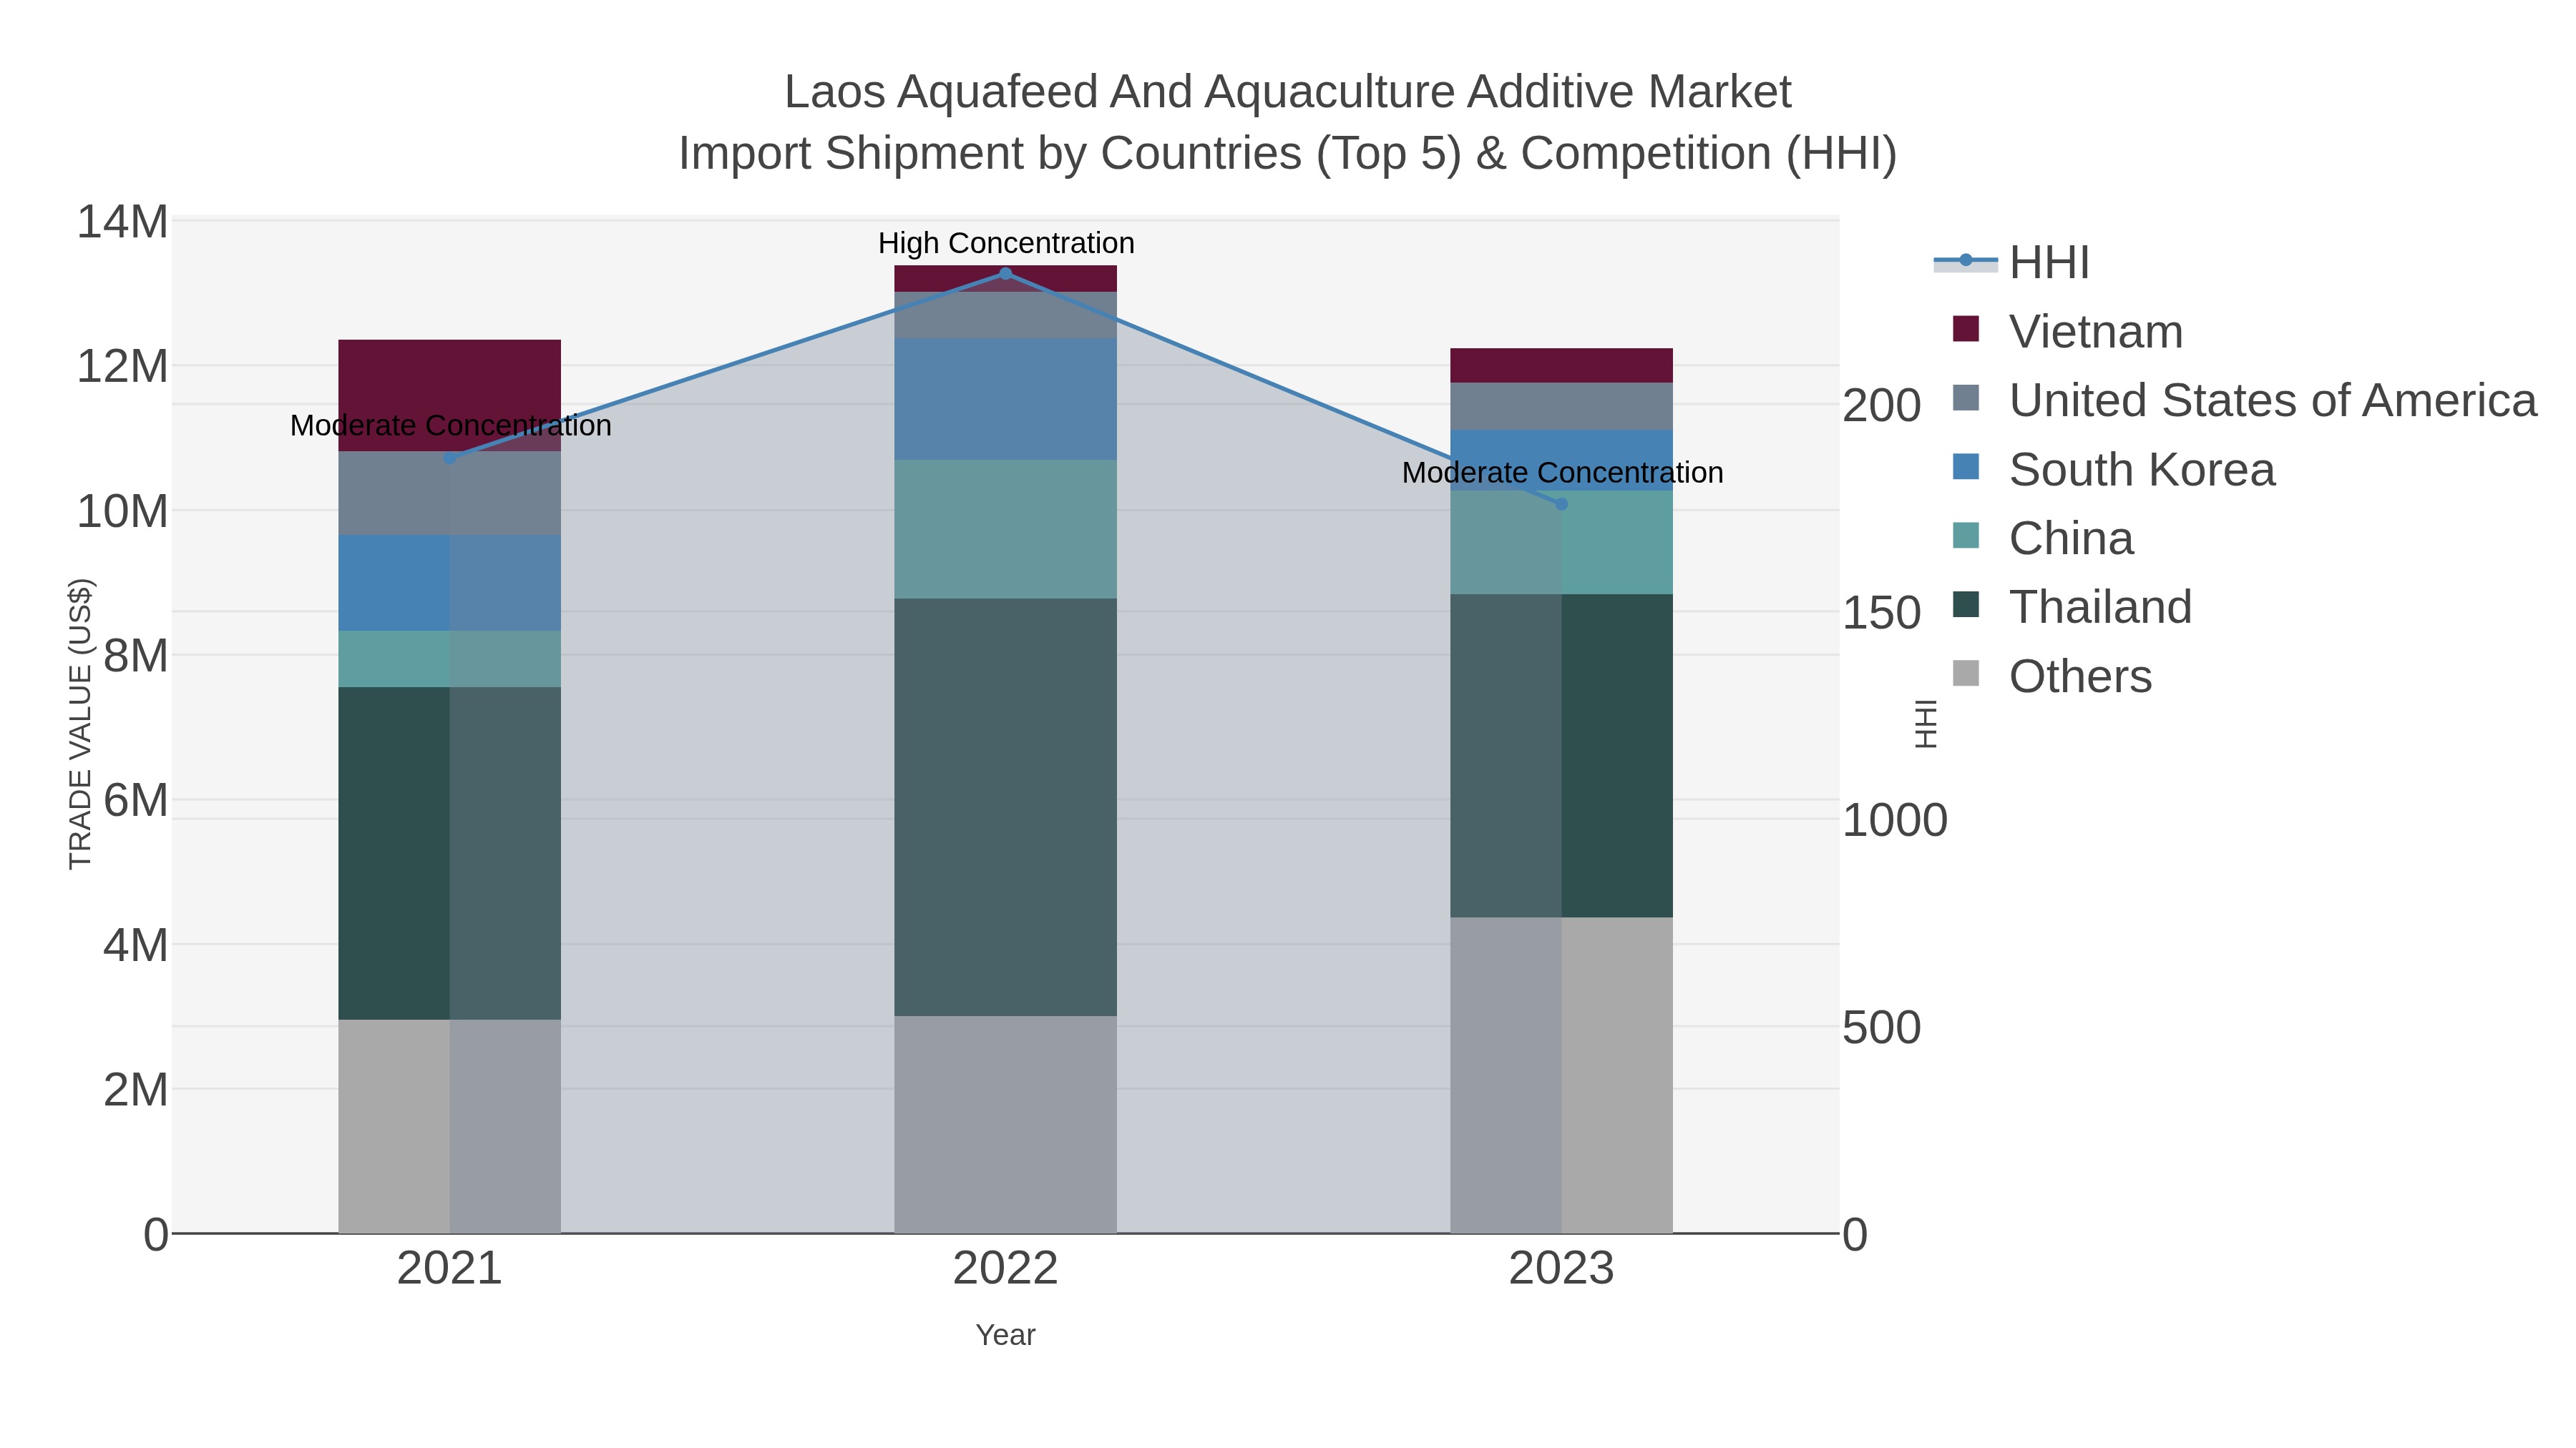
Task: Click the 'Moderate Concentration' label above 2021
Action: [x=451, y=425]
